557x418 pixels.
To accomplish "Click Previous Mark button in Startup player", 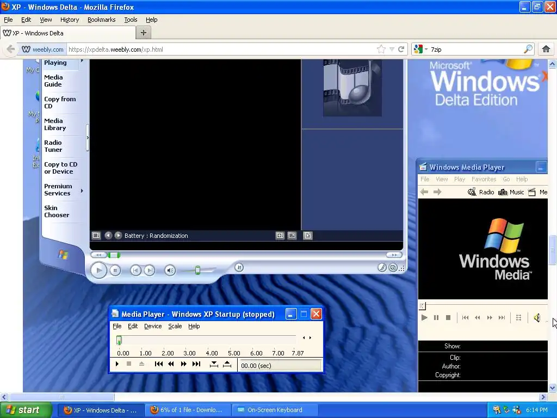I will pos(159,364).
